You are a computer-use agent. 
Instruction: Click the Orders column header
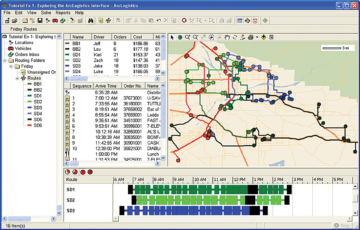click(x=121, y=37)
